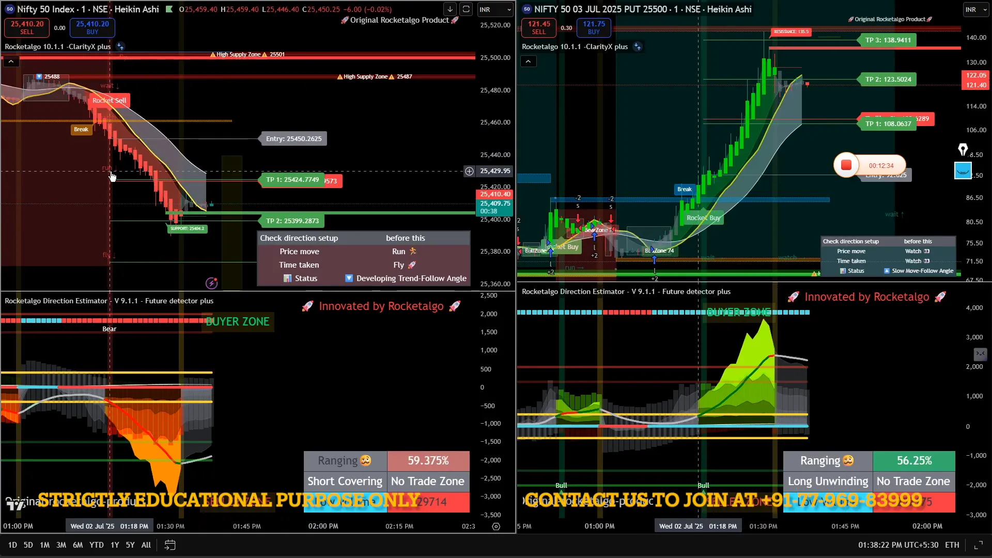
Task: Click the 121.75 BUY button
Action: [x=594, y=27]
